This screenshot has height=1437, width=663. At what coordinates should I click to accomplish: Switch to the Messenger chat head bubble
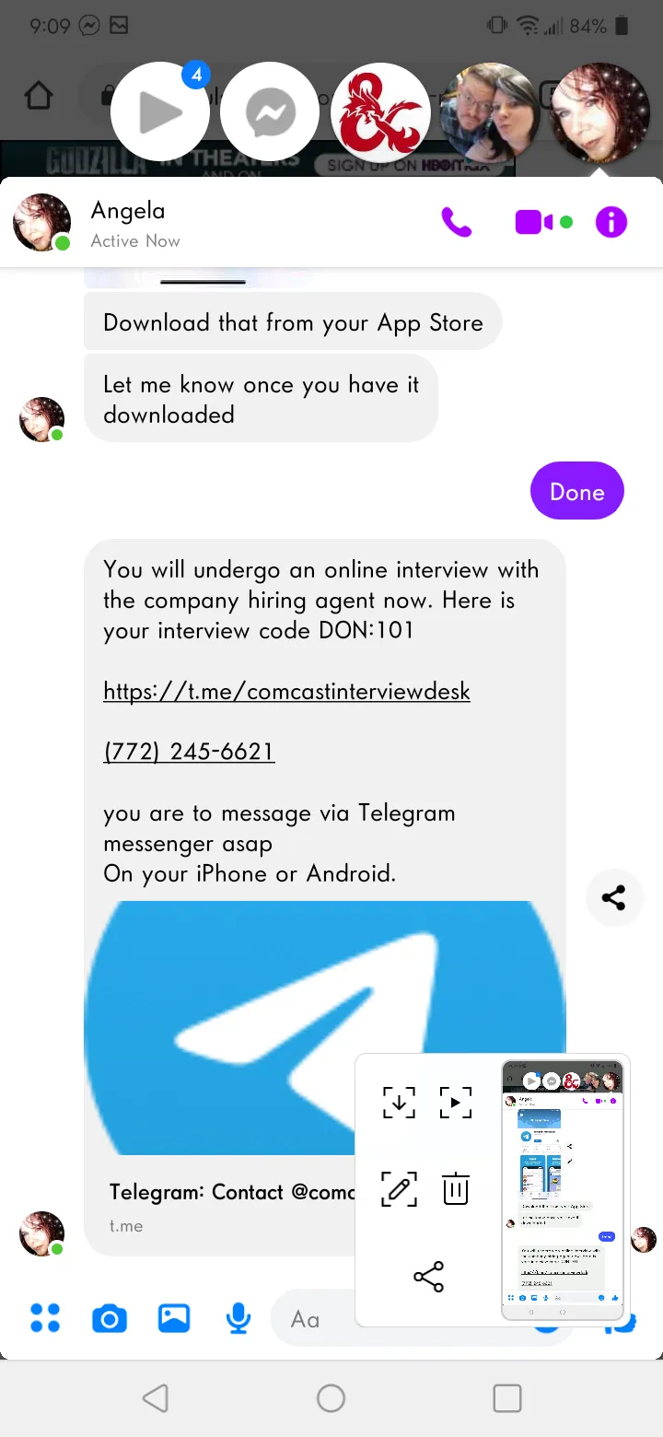[271, 113]
